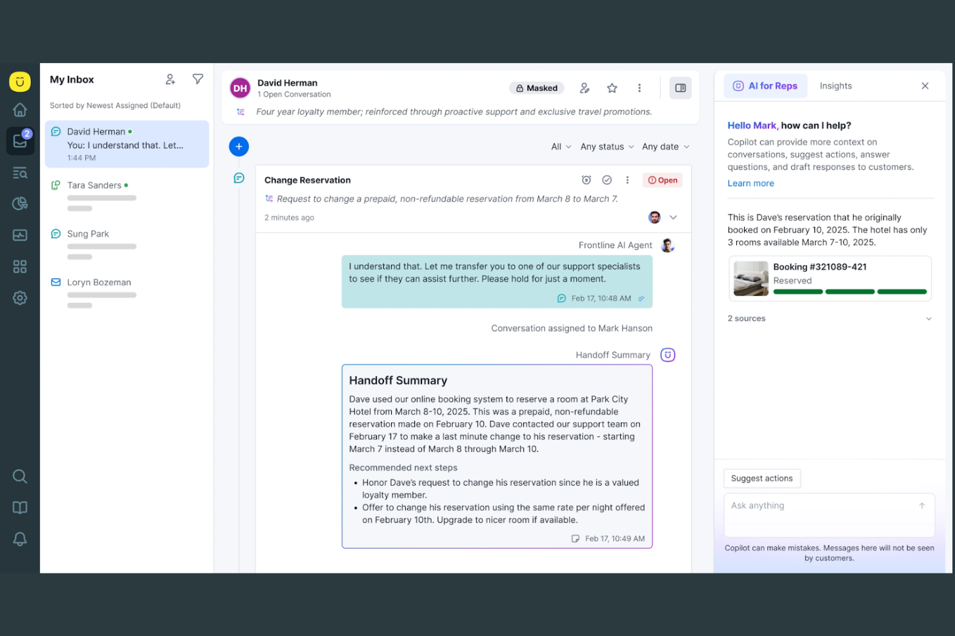Image resolution: width=955 pixels, height=636 pixels.
Task: Open the Reports pie chart icon
Action: click(19, 203)
